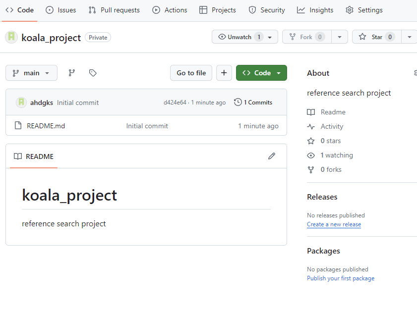Open the Add file plus button
This screenshot has width=417, height=310.
(224, 73)
